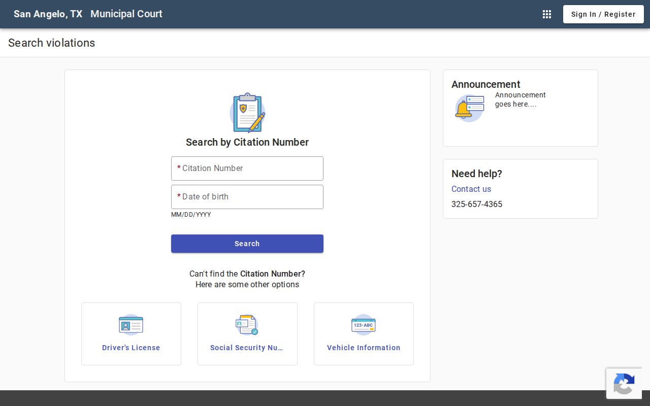Select Social Security Number search option
This screenshot has height=406, width=650.
(x=247, y=334)
